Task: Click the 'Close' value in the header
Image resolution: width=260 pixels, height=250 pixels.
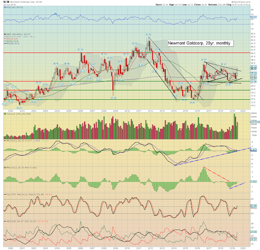Action: 204,4
